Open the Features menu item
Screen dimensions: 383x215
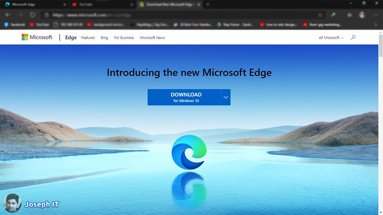click(88, 38)
